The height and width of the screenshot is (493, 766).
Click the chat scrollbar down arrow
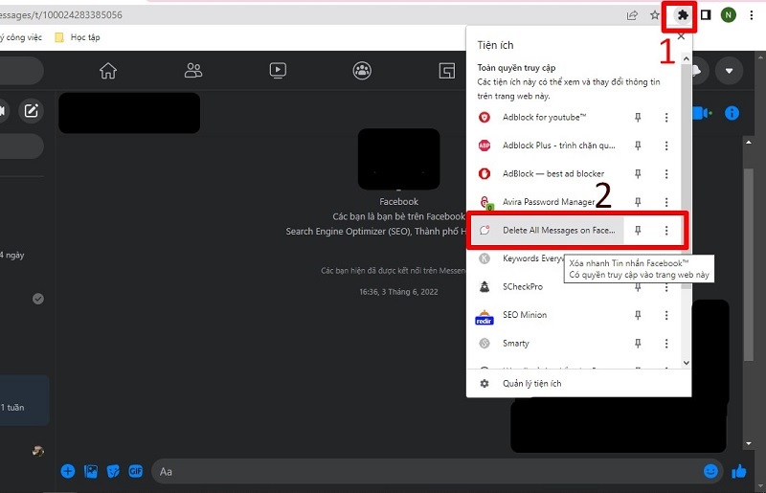tap(749, 443)
